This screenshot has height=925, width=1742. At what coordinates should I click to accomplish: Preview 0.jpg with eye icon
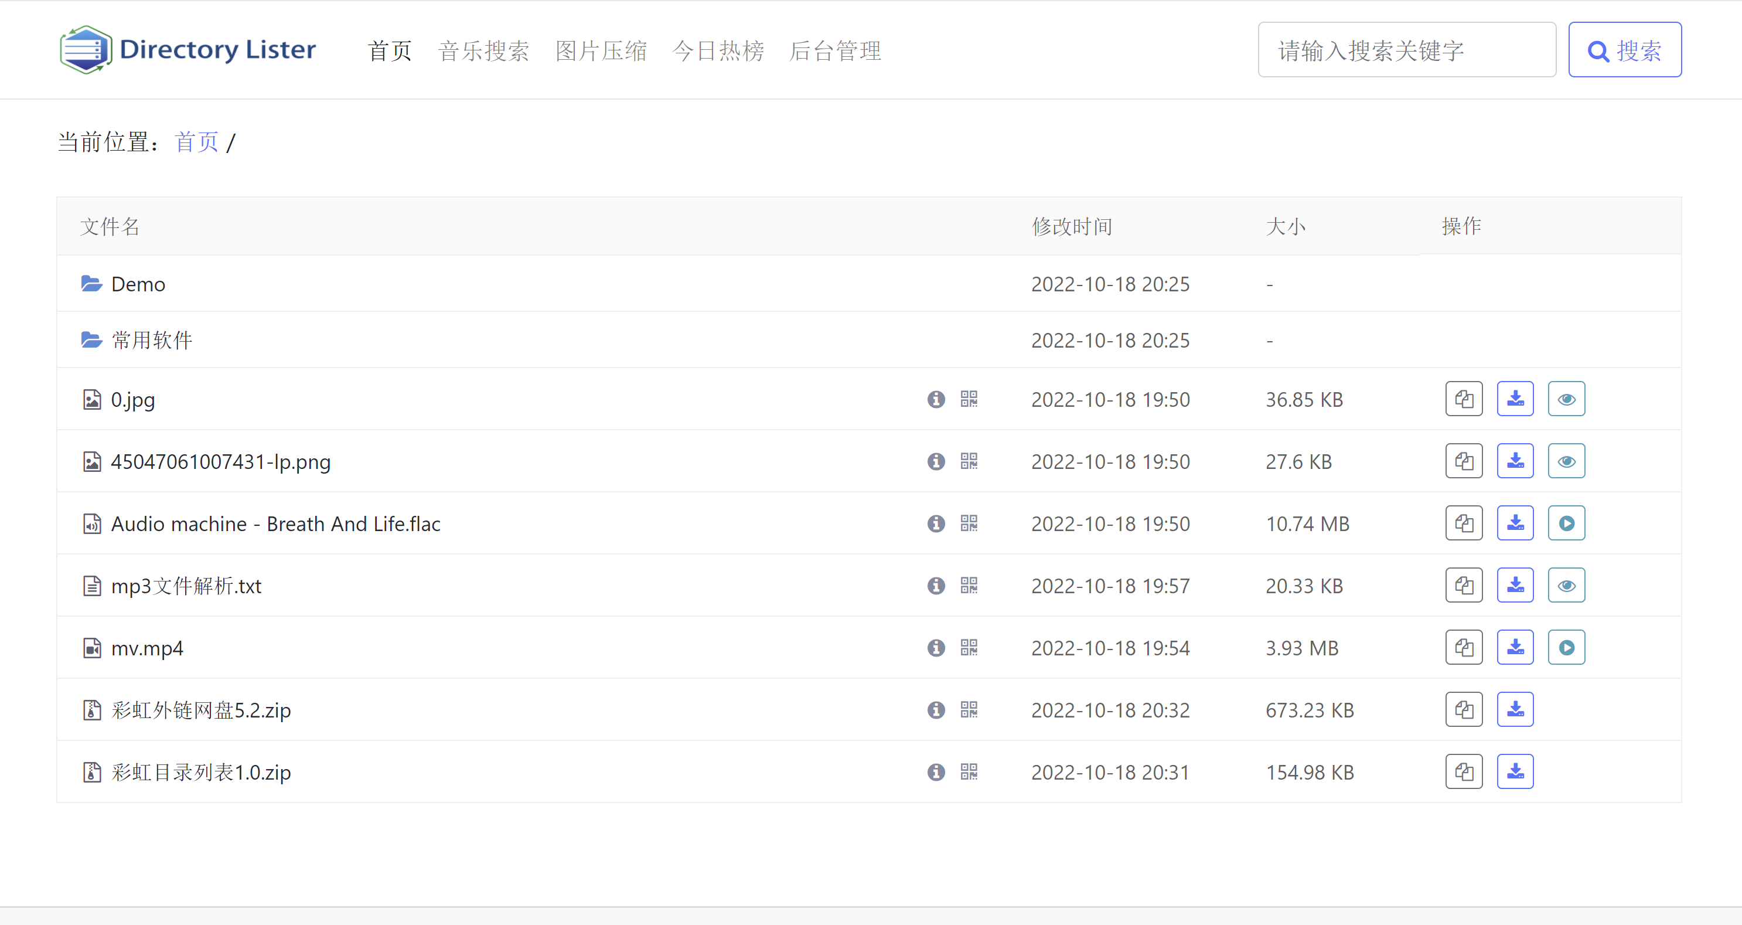tap(1566, 399)
